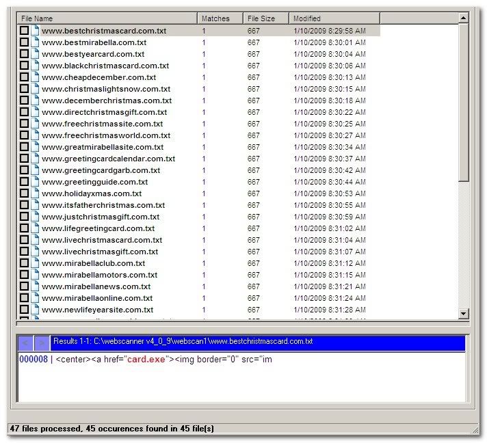Screen dimensions: 487x443
Task: Click the scroll down arrow in file list
Action: (x=463, y=313)
